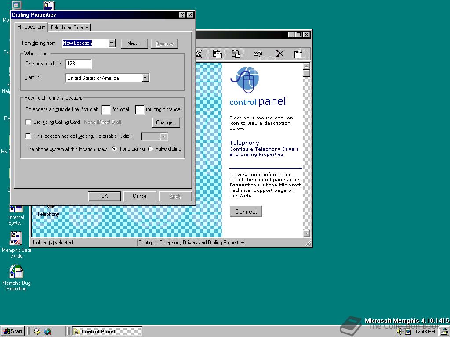The height and width of the screenshot is (337, 450).
Task: Switch to the My Locations tab
Action: 31,27
